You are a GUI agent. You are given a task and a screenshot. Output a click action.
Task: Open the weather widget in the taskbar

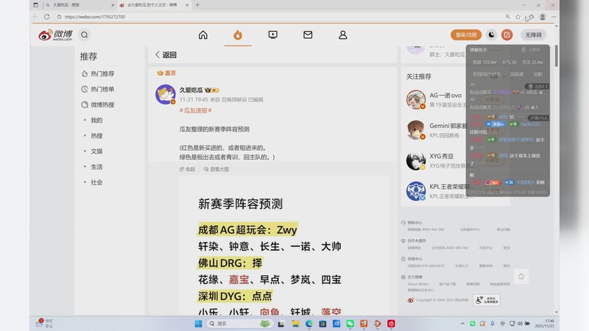44,323
